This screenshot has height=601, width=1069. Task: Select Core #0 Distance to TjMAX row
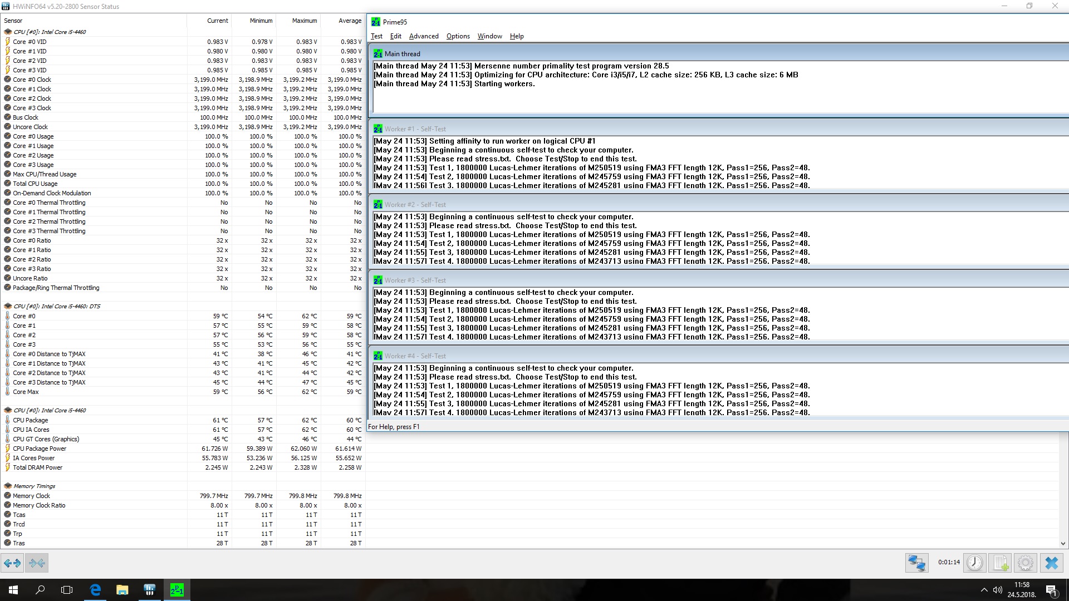[x=183, y=354]
